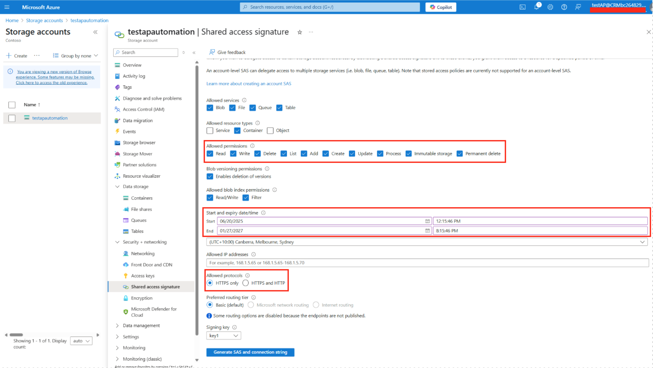
Task: Favorite this page with star icon
Action: [300, 32]
